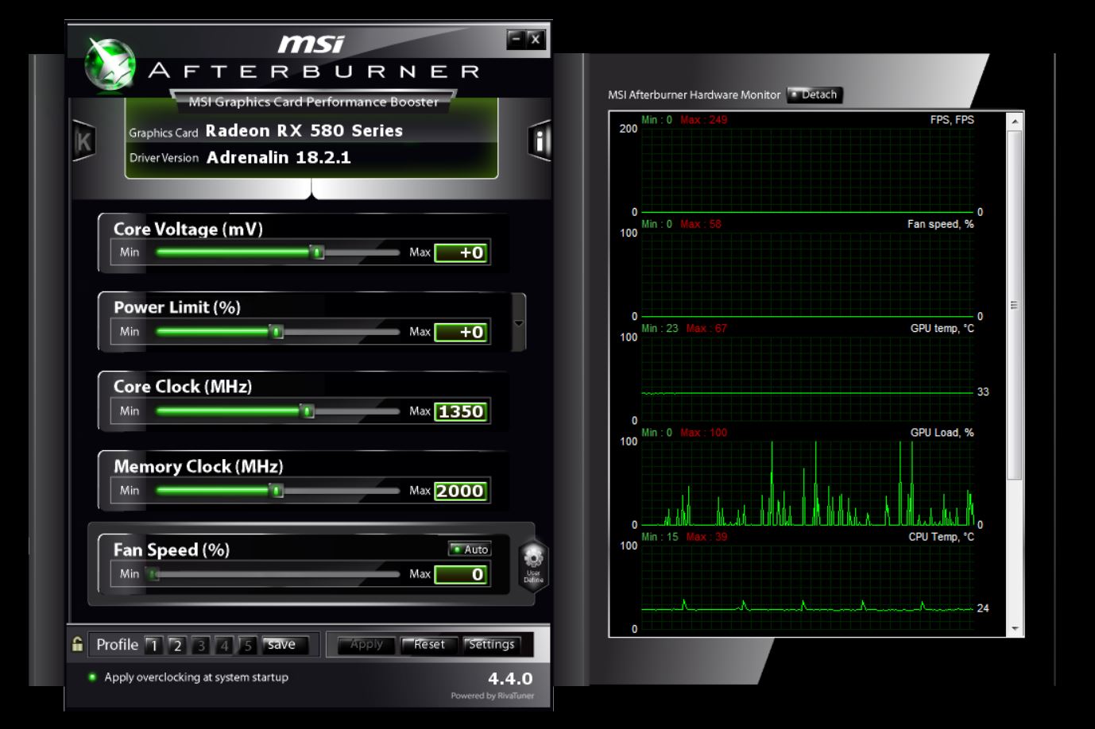
Task: Click the FPS graph in the monitor
Action: coord(807,170)
